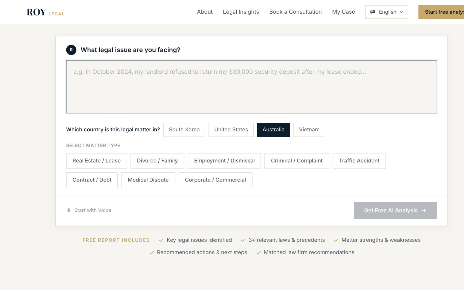The image size is (464, 290).
Task: Select Real Estate / Lease matter type
Action: coord(97,161)
